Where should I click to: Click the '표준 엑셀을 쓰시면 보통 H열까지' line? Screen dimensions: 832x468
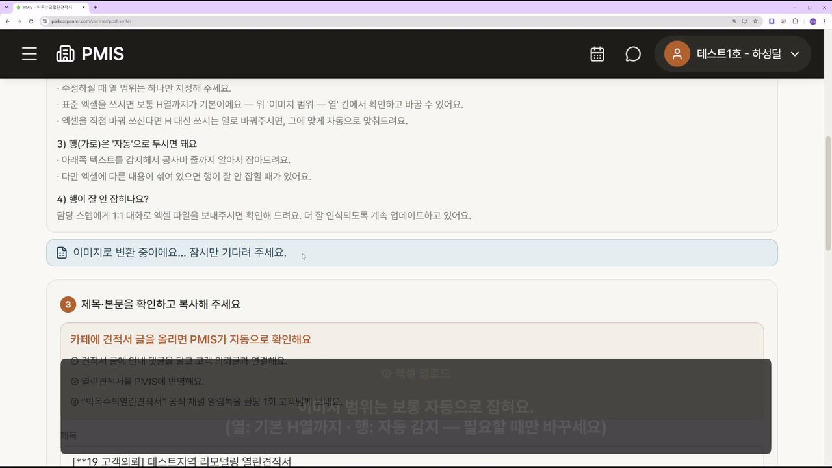(260, 105)
